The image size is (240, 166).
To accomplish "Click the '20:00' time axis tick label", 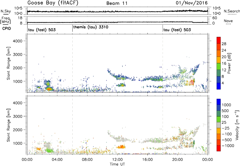I will click(177, 160).
